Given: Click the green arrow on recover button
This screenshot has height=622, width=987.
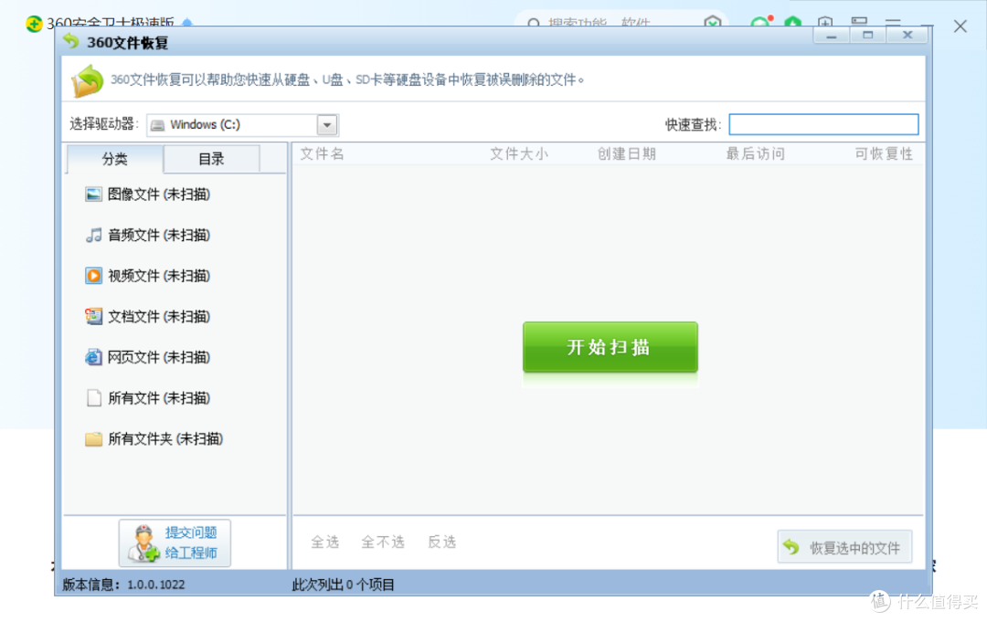Looking at the screenshot, I should pos(791,547).
